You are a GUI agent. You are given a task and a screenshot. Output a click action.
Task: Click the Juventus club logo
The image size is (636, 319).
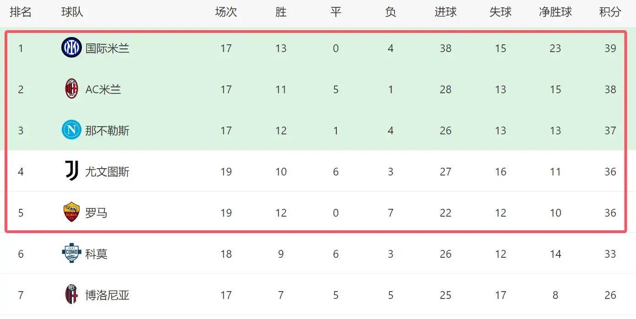click(71, 171)
